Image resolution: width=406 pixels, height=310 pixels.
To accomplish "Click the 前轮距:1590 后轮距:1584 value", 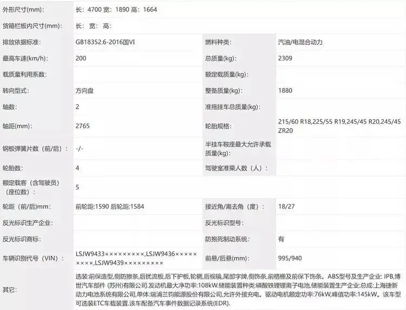I will point(110,207).
